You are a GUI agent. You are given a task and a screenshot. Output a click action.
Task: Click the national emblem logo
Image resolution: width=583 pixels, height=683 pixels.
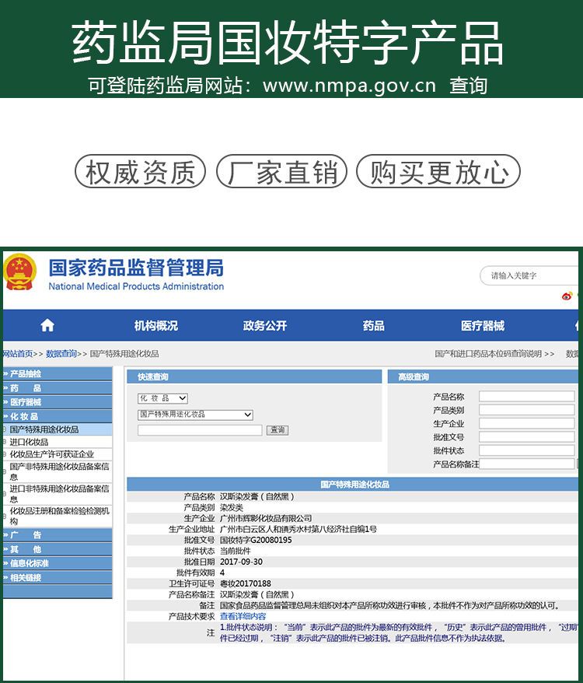pos(19,273)
